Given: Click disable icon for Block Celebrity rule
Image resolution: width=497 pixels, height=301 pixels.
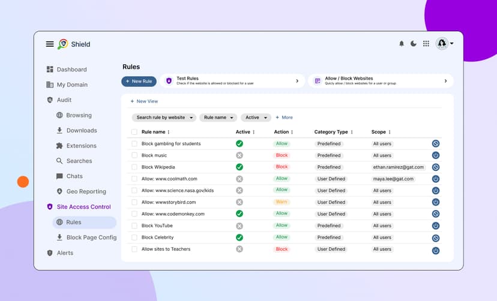Looking at the screenshot, I should (x=436, y=238).
